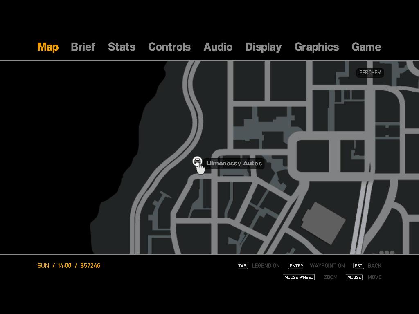
Task: Click the MOVE label
Action: 375,277
